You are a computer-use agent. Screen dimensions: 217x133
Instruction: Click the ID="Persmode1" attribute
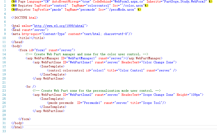(x=90, y=103)
